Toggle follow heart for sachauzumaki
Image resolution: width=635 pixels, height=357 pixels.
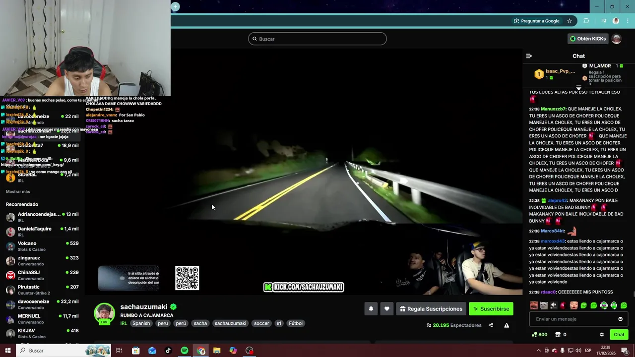click(387, 309)
